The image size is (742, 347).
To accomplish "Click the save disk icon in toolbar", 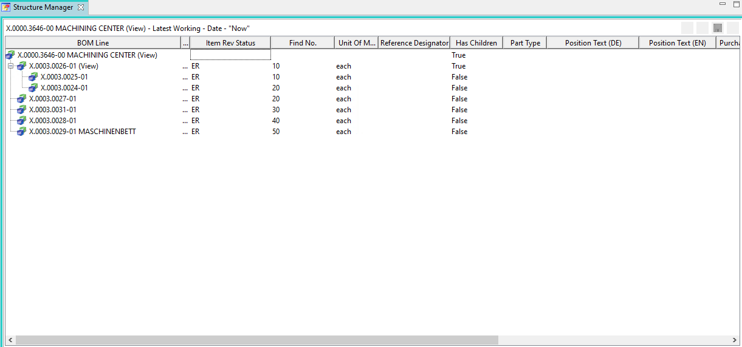I will pyautogui.click(x=718, y=28).
